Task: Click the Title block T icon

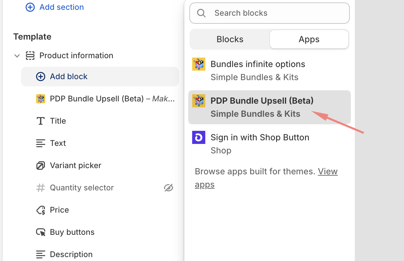Action: click(x=41, y=121)
